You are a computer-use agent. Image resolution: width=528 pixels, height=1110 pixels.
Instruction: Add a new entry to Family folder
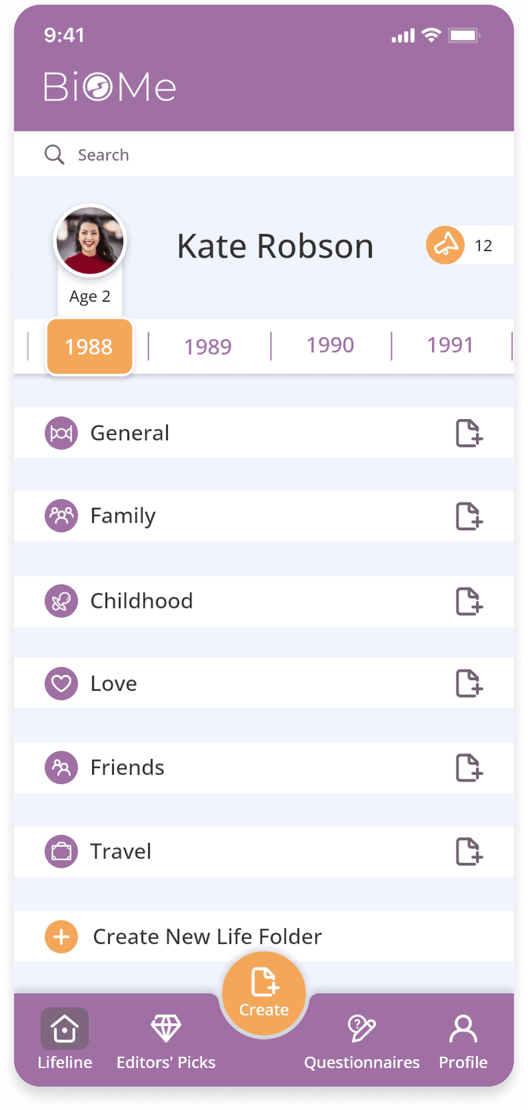click(x=469, y=516)
